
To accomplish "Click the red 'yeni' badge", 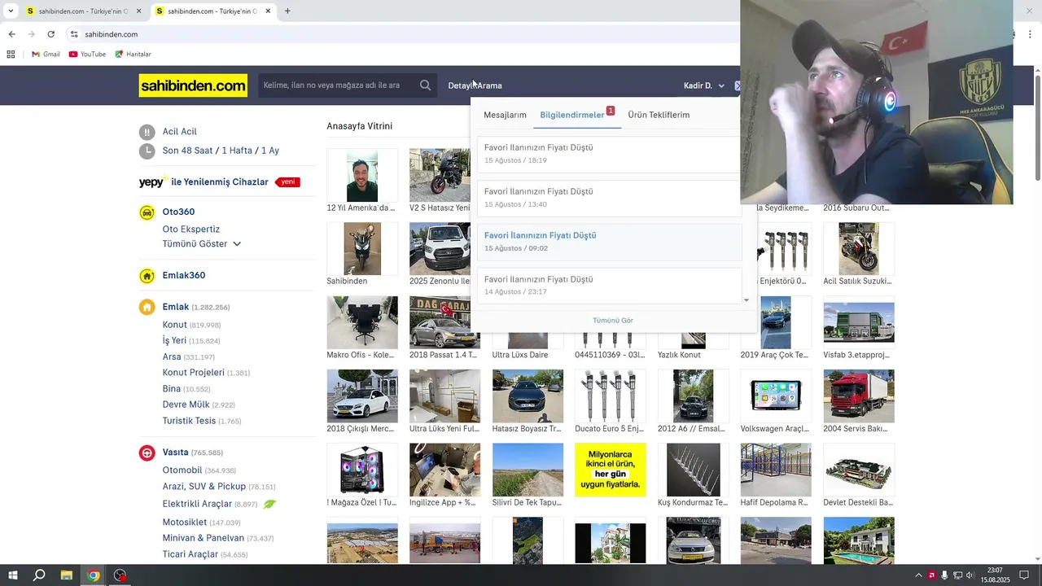I will coord(287,182).
